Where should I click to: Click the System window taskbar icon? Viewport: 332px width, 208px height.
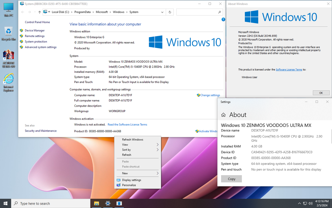119,203
